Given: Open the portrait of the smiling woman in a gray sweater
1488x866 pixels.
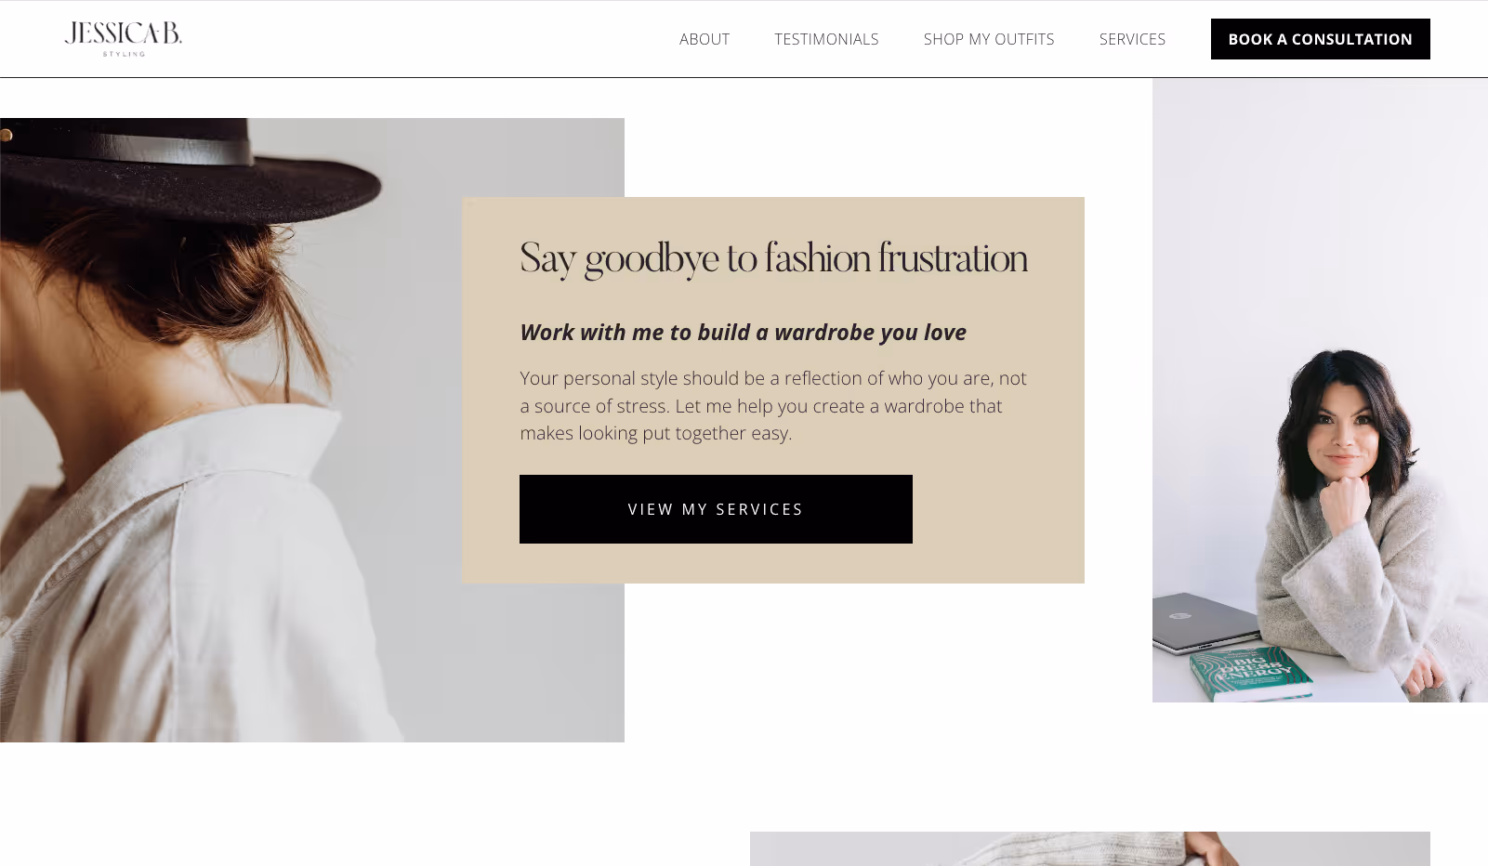Looking at the screenshot, I should [1320, 390].
